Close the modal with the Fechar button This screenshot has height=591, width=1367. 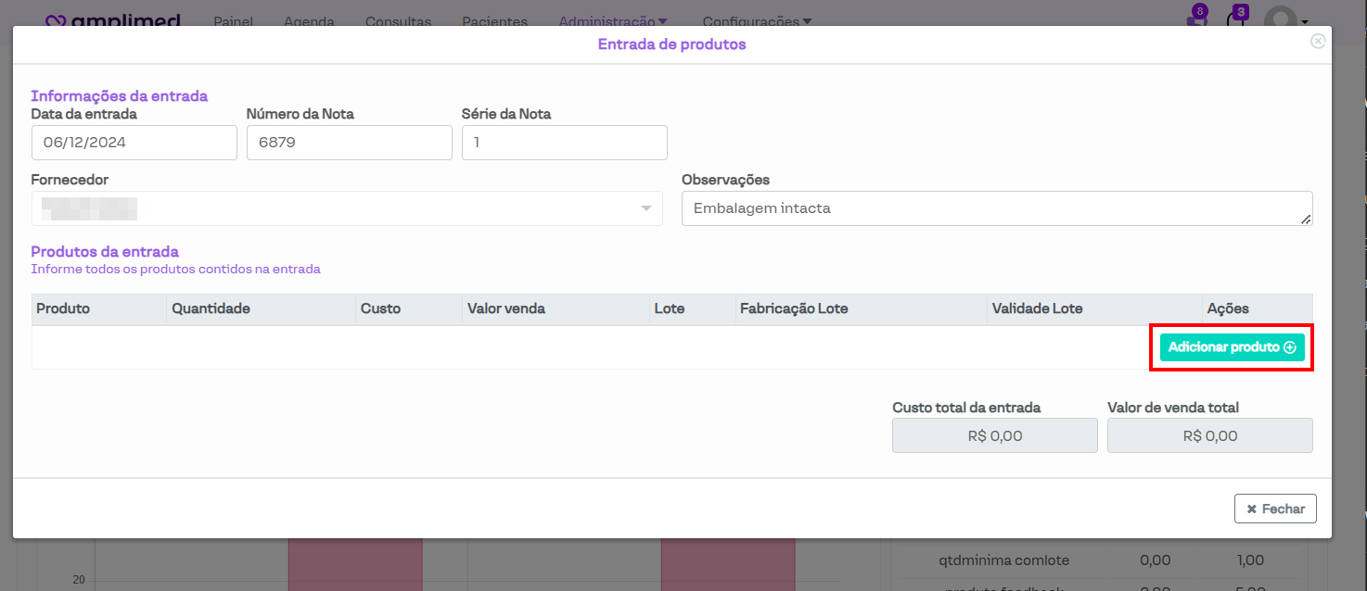(x=1275, y=509)
